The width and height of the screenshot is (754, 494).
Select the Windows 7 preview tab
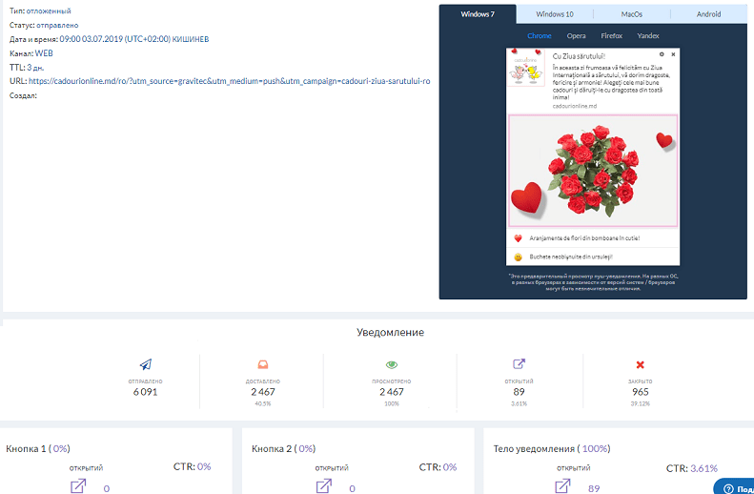click(x=477, y=14)
